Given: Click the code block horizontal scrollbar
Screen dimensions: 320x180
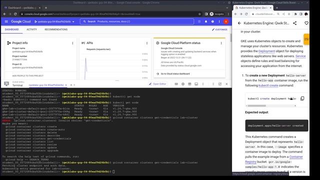Looking at the screenshot, I should [257, 105].
